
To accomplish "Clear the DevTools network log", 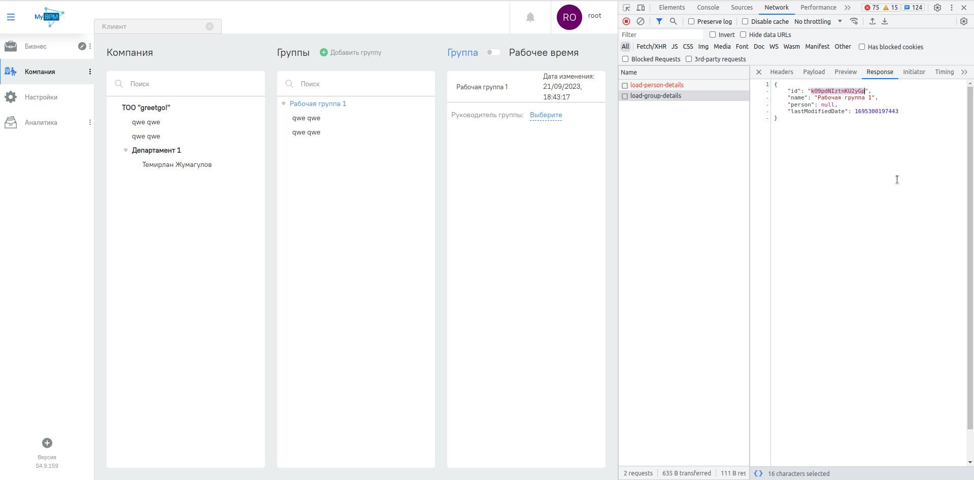I will (x=641, y=21).
